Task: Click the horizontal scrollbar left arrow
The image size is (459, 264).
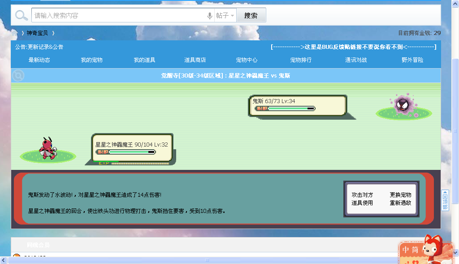Action: coord(4,260)
